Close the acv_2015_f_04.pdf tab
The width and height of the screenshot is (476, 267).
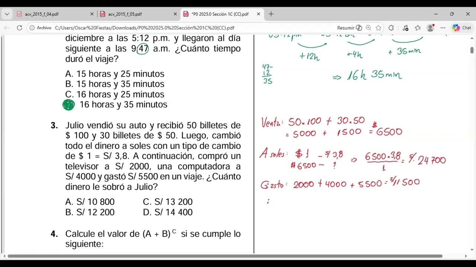(x=92, y=14)
